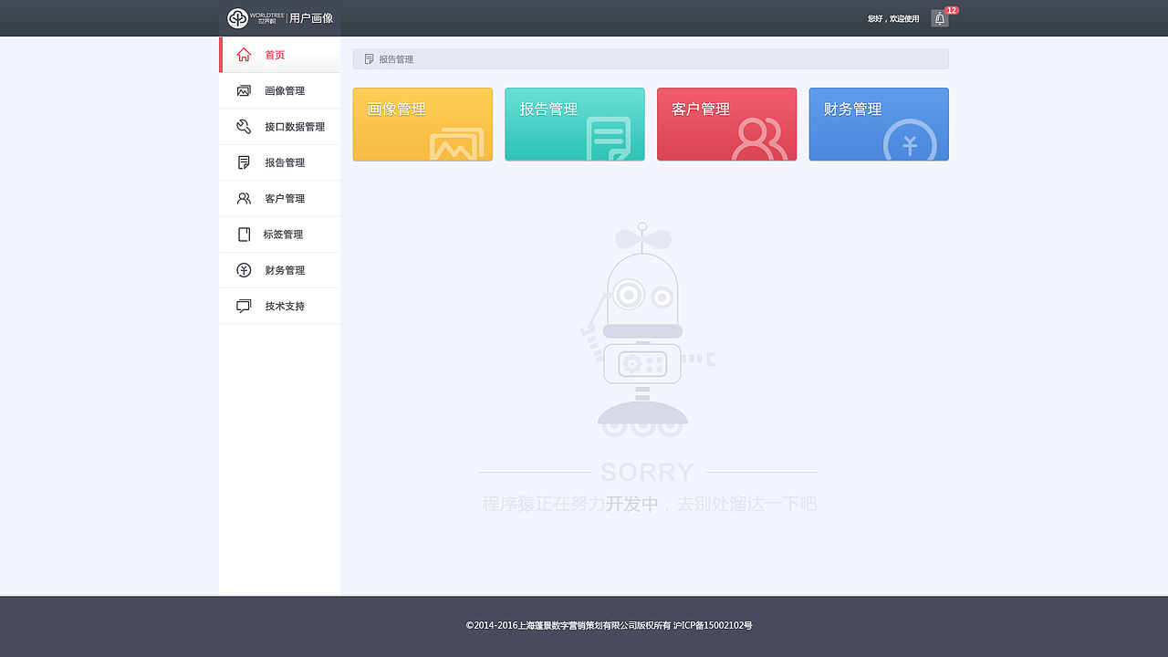Click the people icon next to 客户管理
Image resolution: width=1168 pixels, height=657 pixels.
[x=243, y=198]
